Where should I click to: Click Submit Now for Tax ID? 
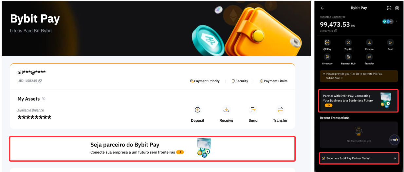(x=334, y=78)
